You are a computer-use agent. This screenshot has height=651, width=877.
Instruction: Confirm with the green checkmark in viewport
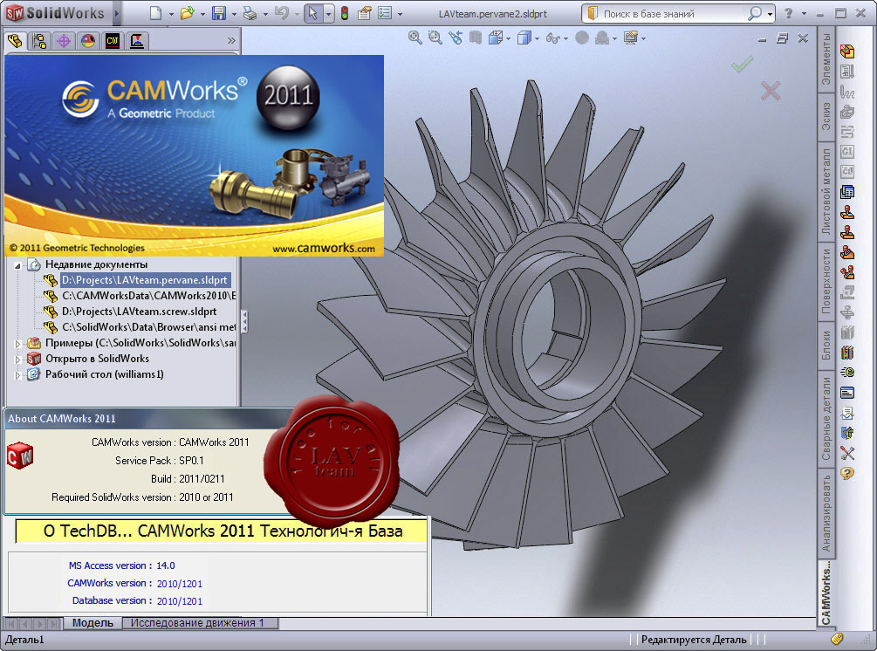(x=742, y=65)
